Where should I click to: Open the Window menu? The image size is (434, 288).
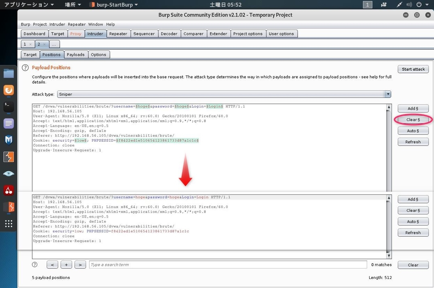(95, 24)
